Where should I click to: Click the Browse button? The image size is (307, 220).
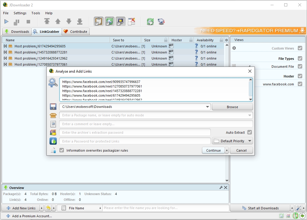pos(232,107)
